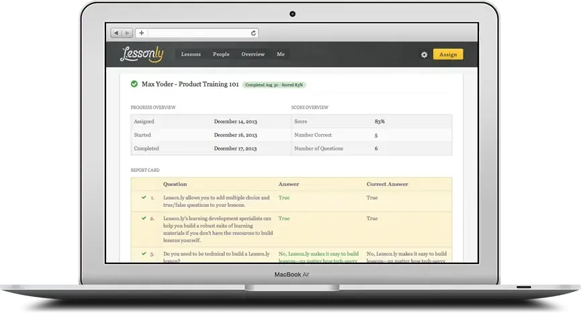Click the Completed Aug 30 score badge
This screenshot has width=581, height=321.
pyautogui.click(x=274, y=85)
